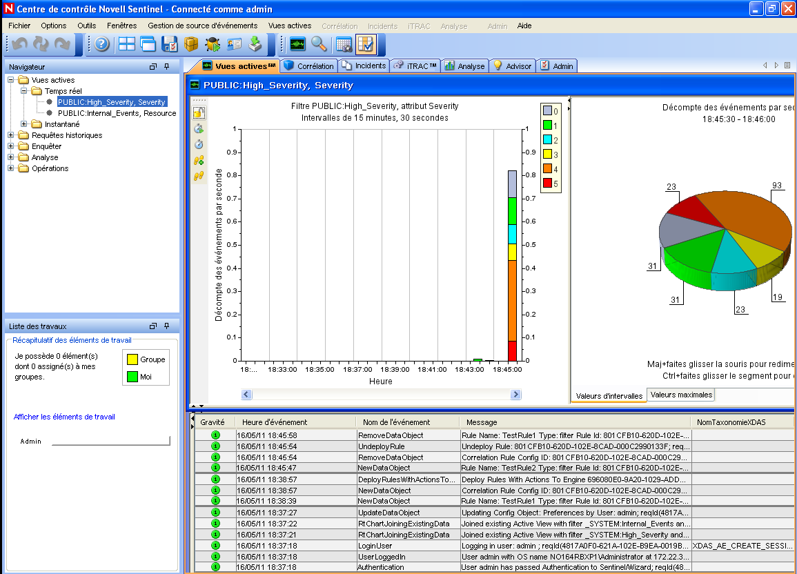Viewport: 797px width, 574px height.
Task: Select the Valeurs maximales tab
Action: [x=681, y=395]
